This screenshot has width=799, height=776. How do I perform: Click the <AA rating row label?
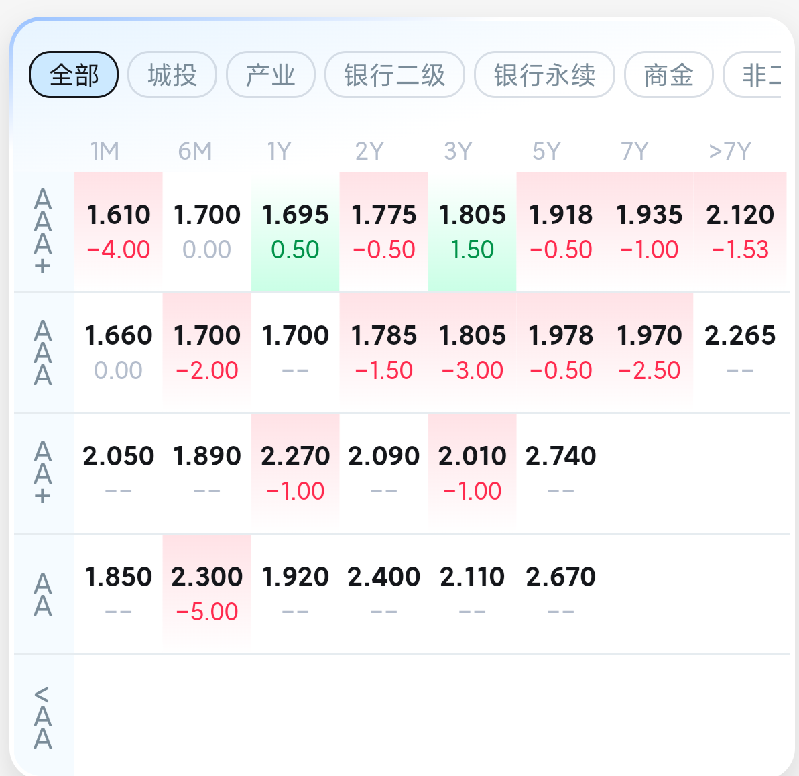tap(43, 718)
